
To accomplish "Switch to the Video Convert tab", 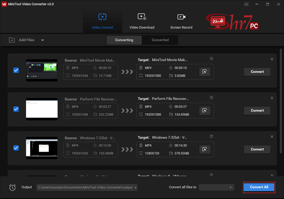I will [x=102, y=21].
